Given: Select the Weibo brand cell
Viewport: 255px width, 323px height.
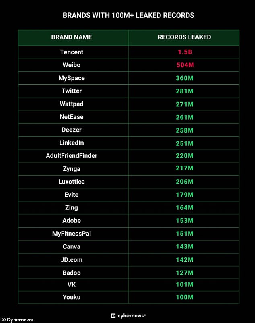Looking at the screenshot, I should tap(72, 65).
